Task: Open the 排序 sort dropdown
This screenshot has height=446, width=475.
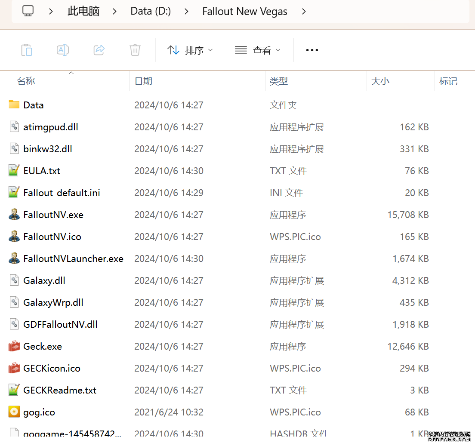Action: [190, 50]
